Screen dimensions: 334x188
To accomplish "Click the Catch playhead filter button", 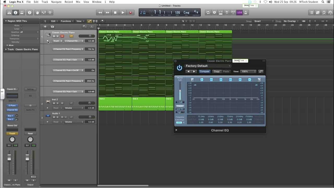I will [102, 21].
